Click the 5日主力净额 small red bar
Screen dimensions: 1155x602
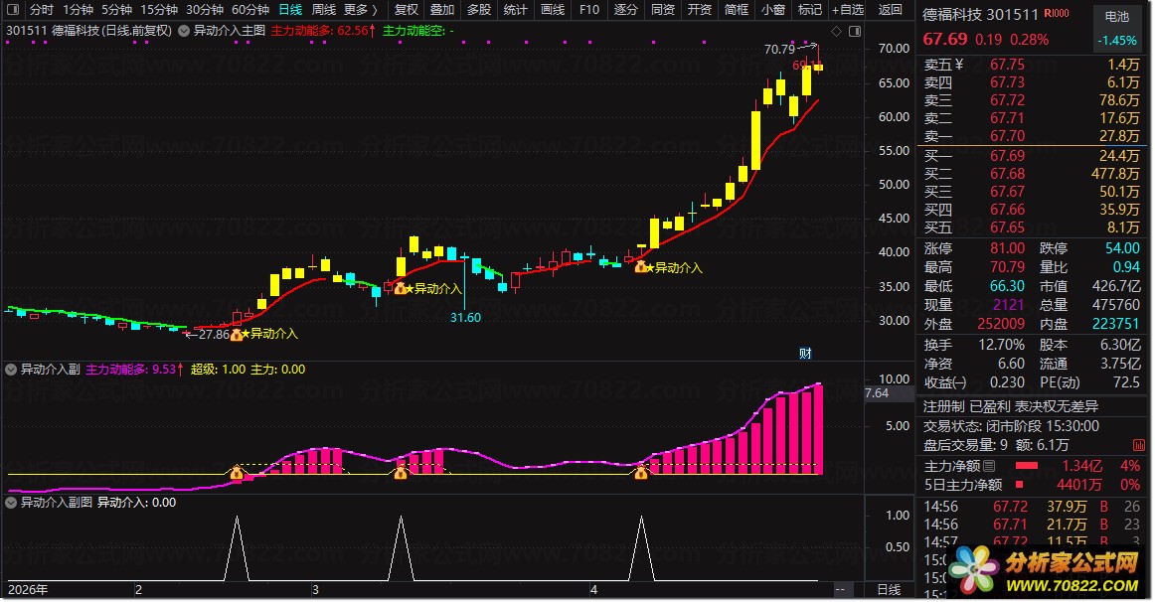point(1020,485)
